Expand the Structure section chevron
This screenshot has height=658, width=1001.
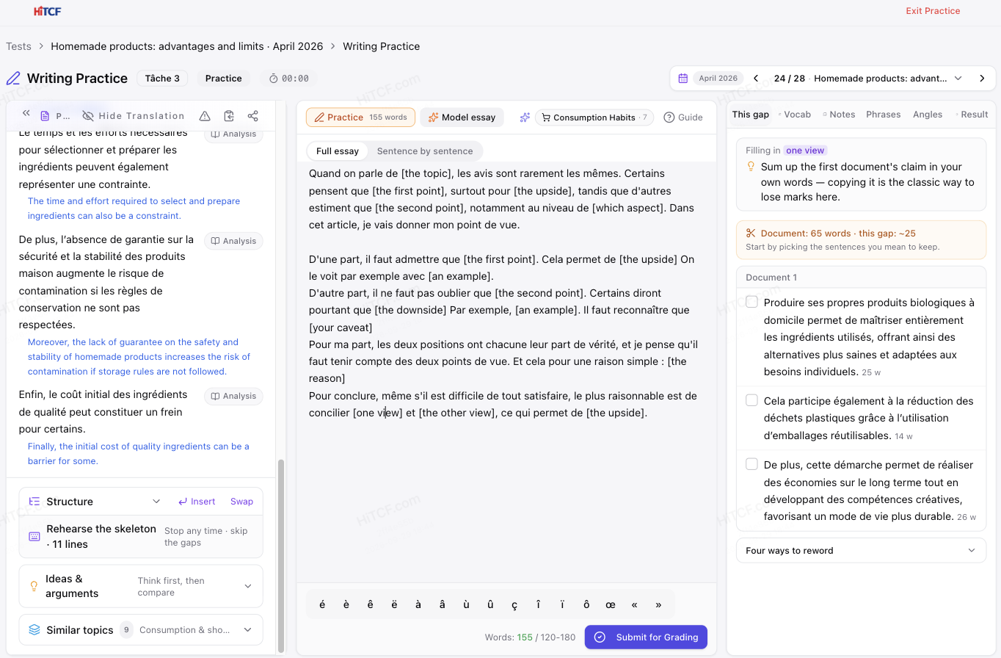click(156, 502)
